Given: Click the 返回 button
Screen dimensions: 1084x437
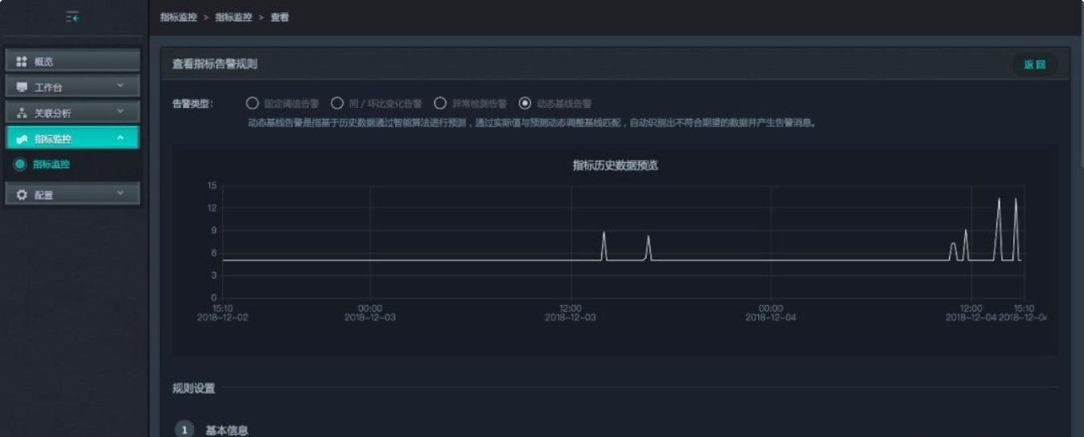Looking at the screenshot, I should 1034,64.
